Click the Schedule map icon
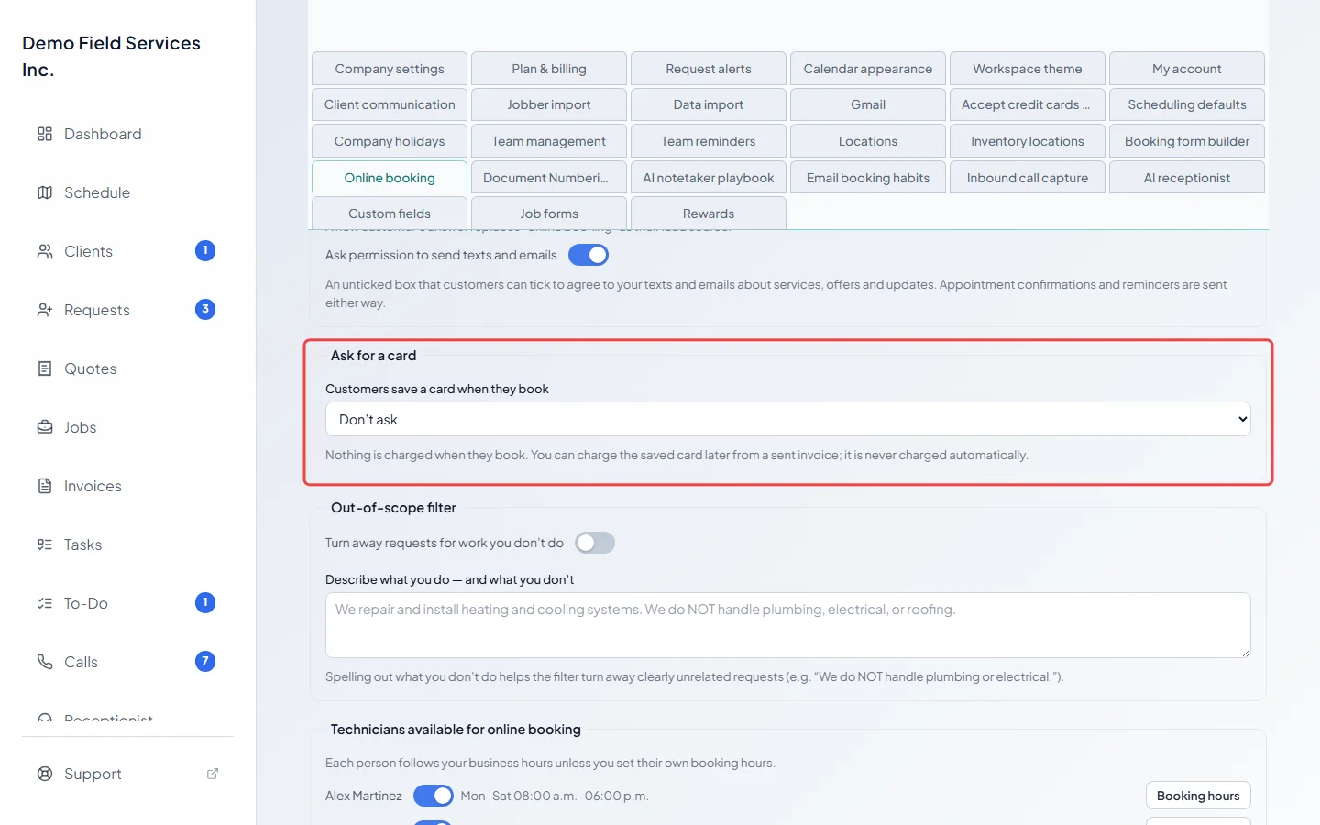This screenshot has width=1320, height=825. pyautogui.click(x=45, y=192)
